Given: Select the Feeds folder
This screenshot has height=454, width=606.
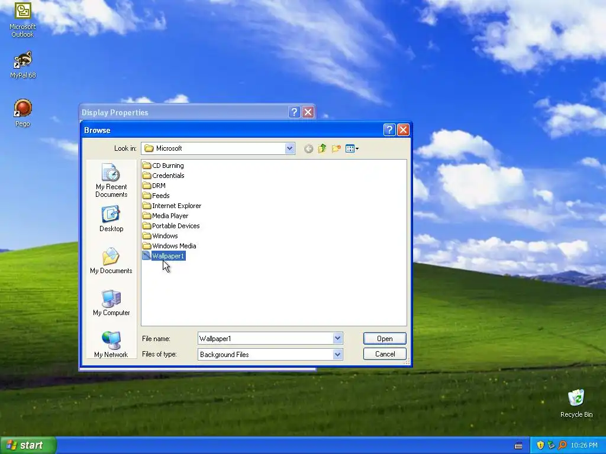Looking at the screenshot, I should click(156, 196).
